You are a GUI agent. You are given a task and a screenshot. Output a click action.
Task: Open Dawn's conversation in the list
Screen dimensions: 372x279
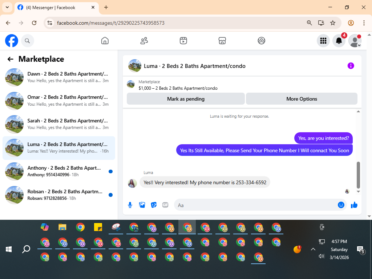pyautogui.click(x=59, y=77)
